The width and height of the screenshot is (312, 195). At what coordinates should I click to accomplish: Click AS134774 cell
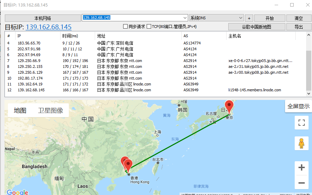(192, 43)
